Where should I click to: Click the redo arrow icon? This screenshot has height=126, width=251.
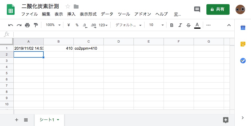[x=19, y=25]
